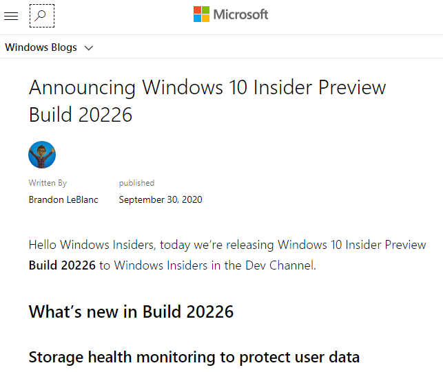
Task: Open author Brandon LeBlanc's page
Action: pos(63,199)
